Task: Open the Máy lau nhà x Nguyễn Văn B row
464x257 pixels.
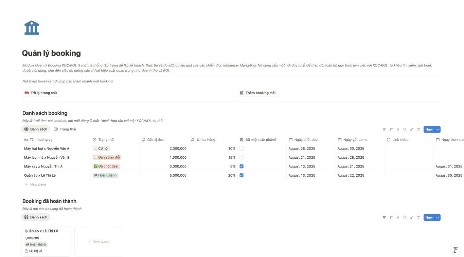Action: (47, 157)
